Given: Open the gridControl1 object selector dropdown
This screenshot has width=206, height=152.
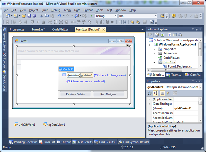Looking at the screenshot, I should 200,87.
